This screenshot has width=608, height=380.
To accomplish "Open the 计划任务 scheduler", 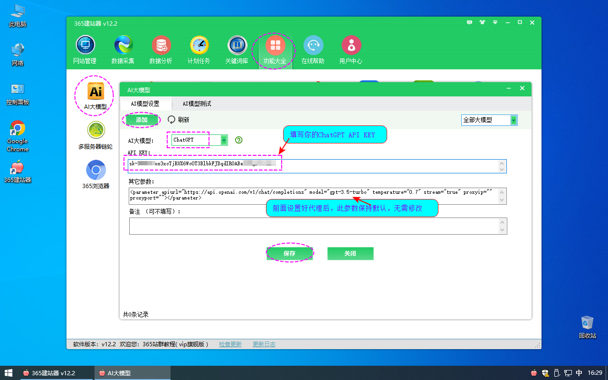I will pos(199,50).
